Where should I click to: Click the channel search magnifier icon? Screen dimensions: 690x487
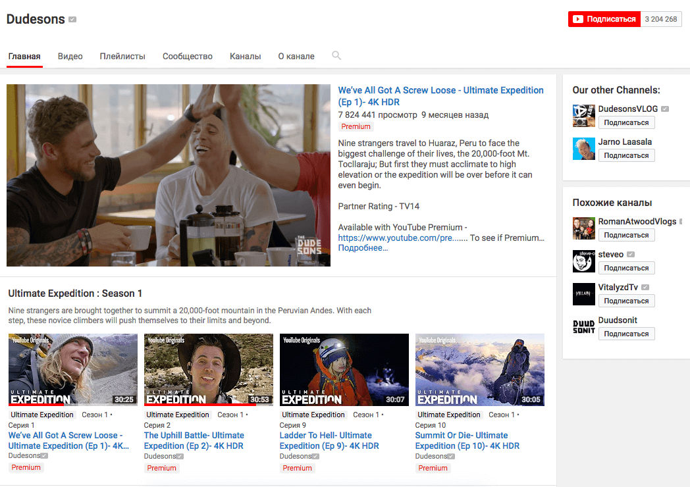click(336, 55)
